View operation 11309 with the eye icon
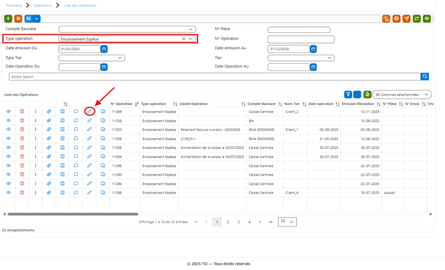445x270 pixels. [8, 139]
